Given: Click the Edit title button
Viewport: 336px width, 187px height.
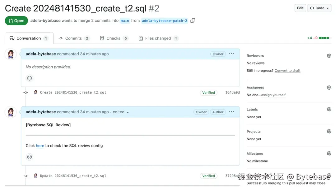Looking at the screenshot, I should coord(300,8).
